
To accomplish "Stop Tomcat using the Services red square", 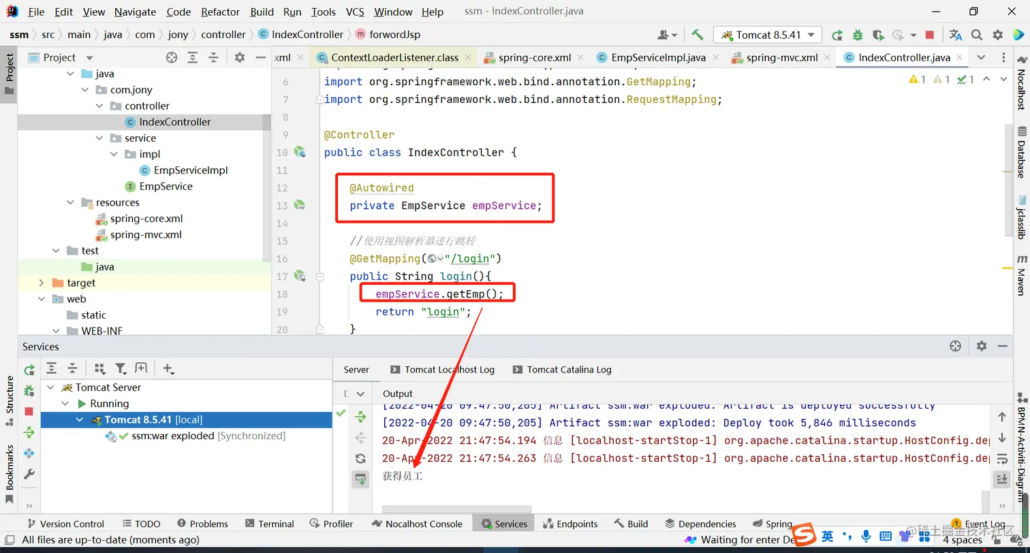I will 29,411.
